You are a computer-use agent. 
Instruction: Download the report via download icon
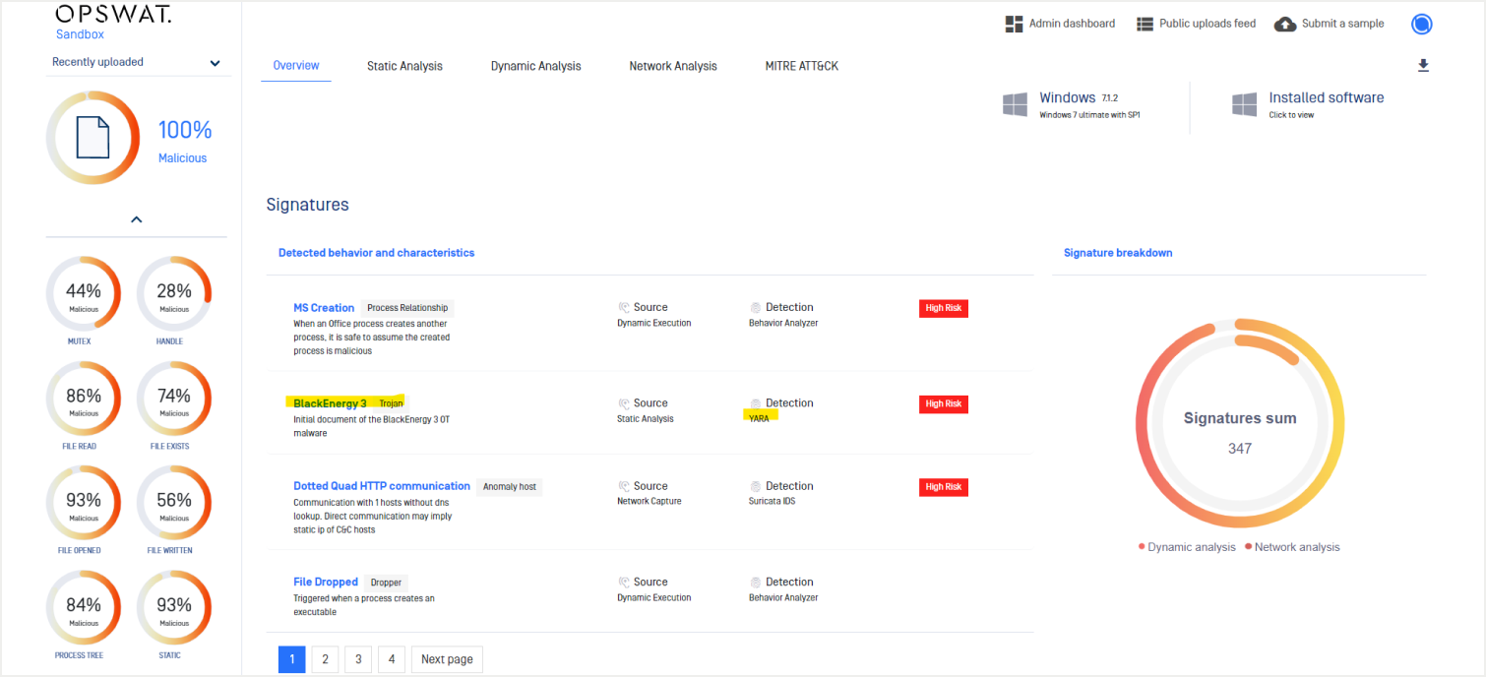tap(1423, 66)
